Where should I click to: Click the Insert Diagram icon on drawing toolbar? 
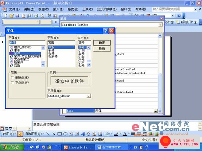click(88, 134)
